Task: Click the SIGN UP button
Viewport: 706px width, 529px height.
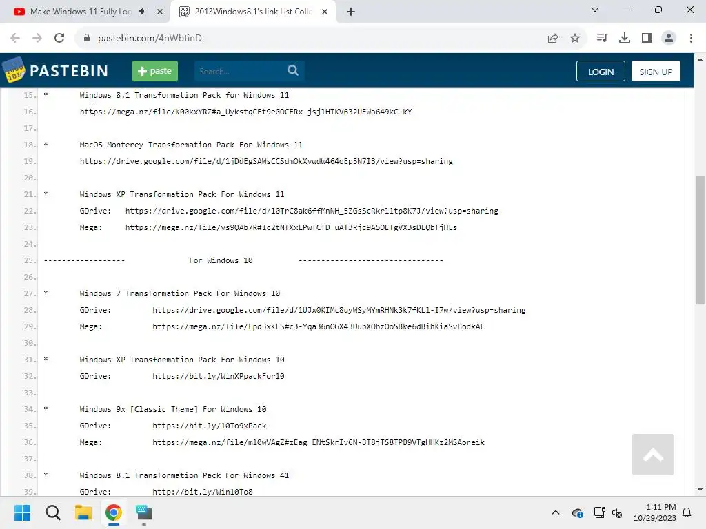Action: [656, 72]
